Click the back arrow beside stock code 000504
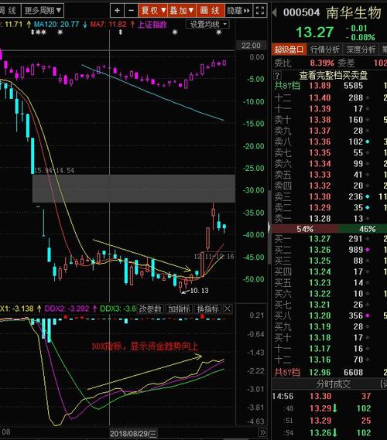Image resolution: width=387 pixels, height=440 pixels. [275, 12]
